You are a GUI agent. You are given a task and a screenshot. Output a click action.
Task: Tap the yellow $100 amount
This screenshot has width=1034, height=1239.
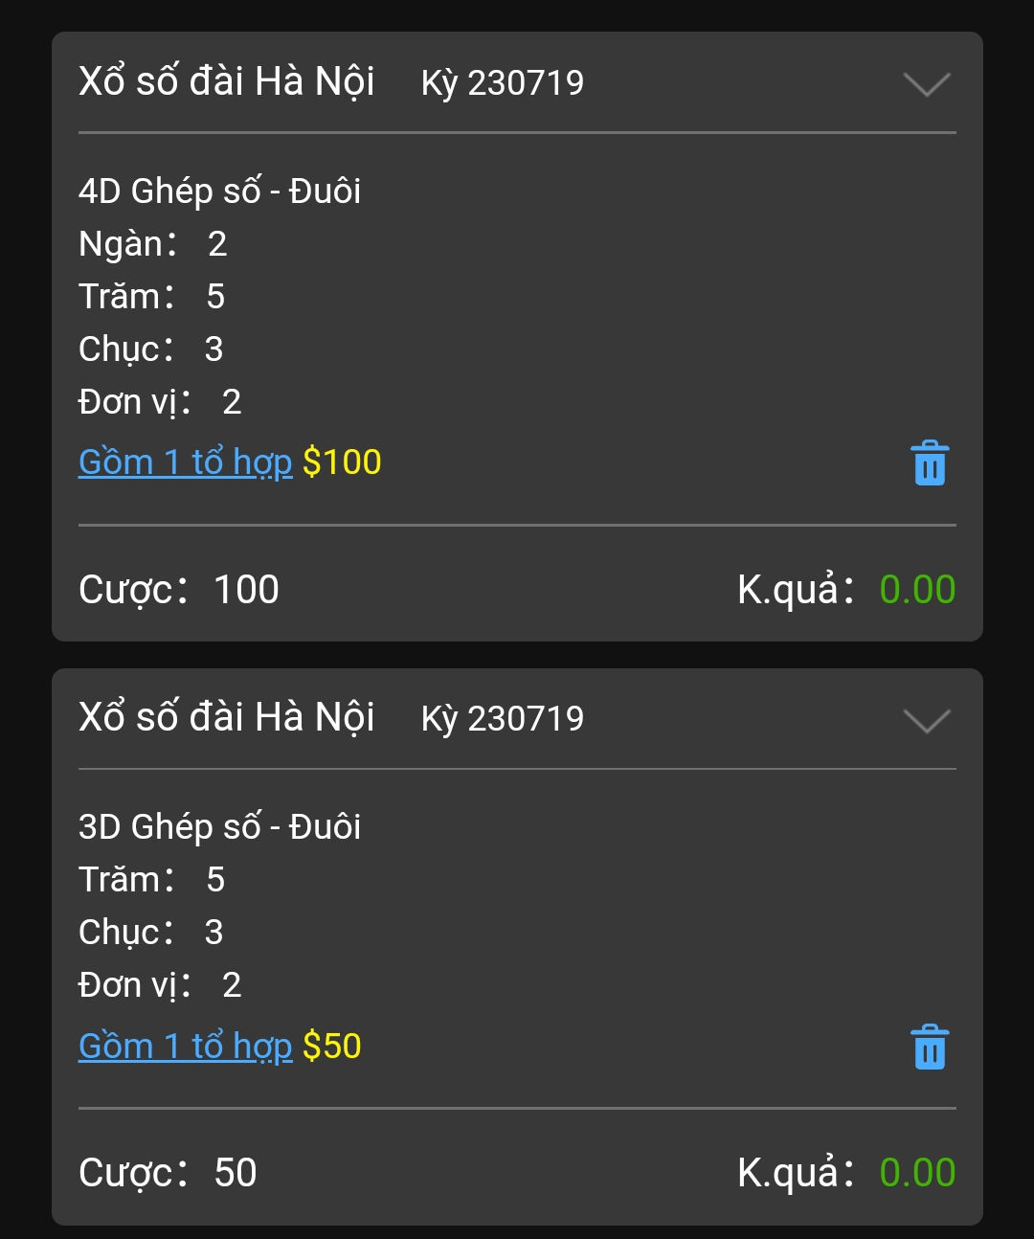[x=342, y=462]
